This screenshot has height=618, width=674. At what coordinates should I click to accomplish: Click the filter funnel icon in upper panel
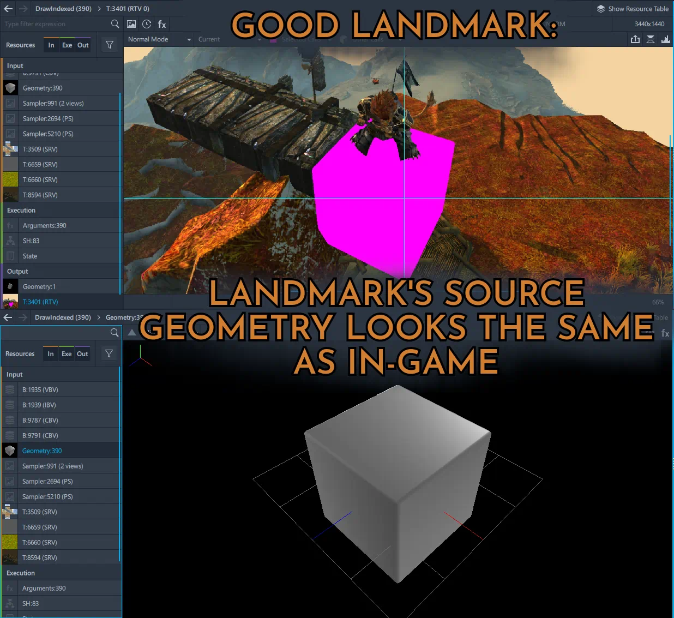click(110, 45)
